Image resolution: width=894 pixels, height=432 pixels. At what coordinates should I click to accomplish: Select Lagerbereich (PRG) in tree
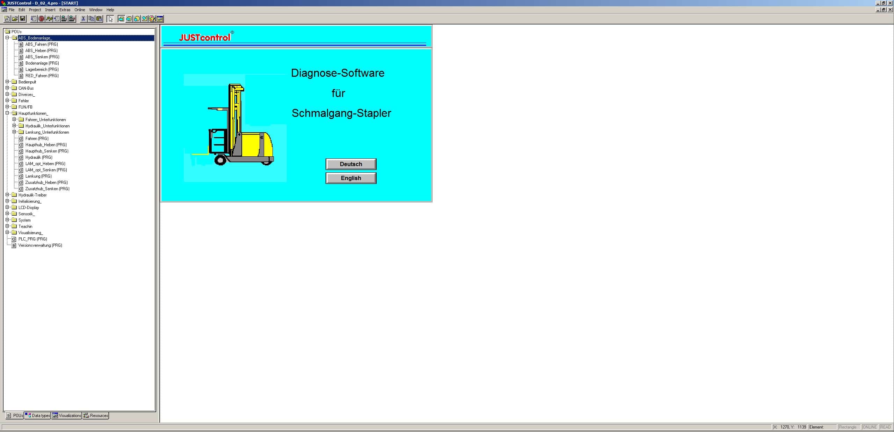tap(42, 69)
